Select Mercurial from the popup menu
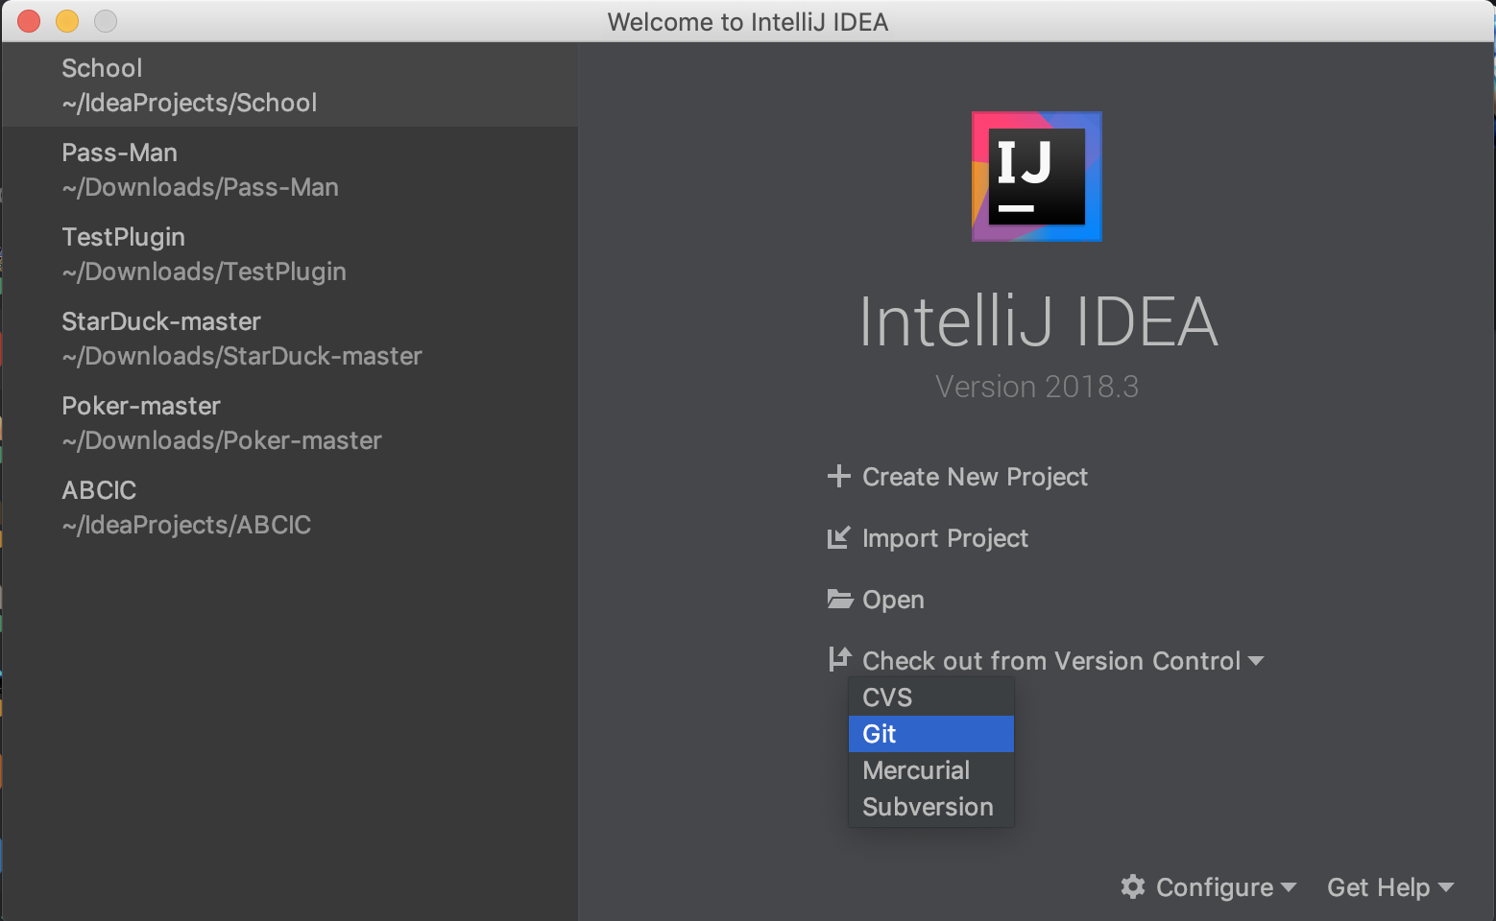The width and height of the screenshot is (1496, 921). pyautogui.click(x=931, y=770)
